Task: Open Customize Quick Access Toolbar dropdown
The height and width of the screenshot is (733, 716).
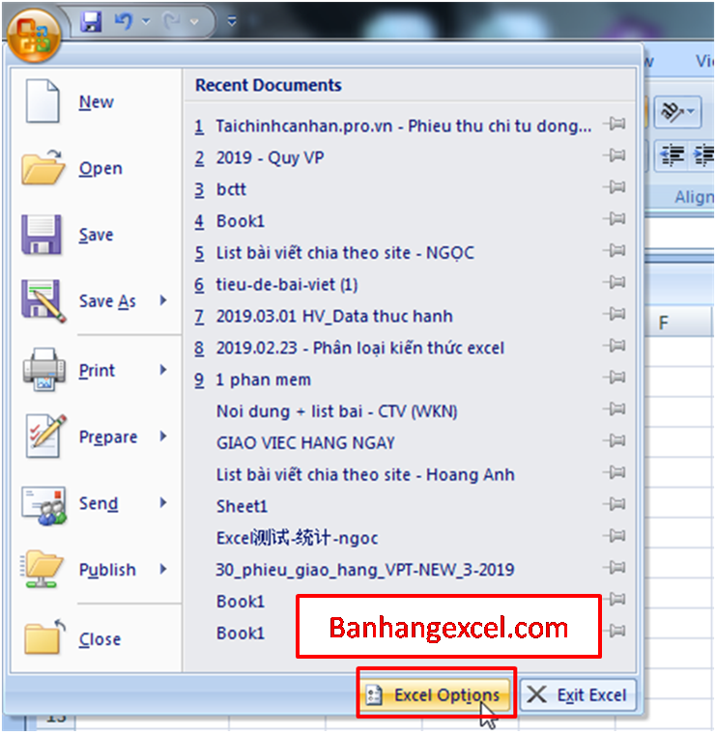Action: point(232,21)
